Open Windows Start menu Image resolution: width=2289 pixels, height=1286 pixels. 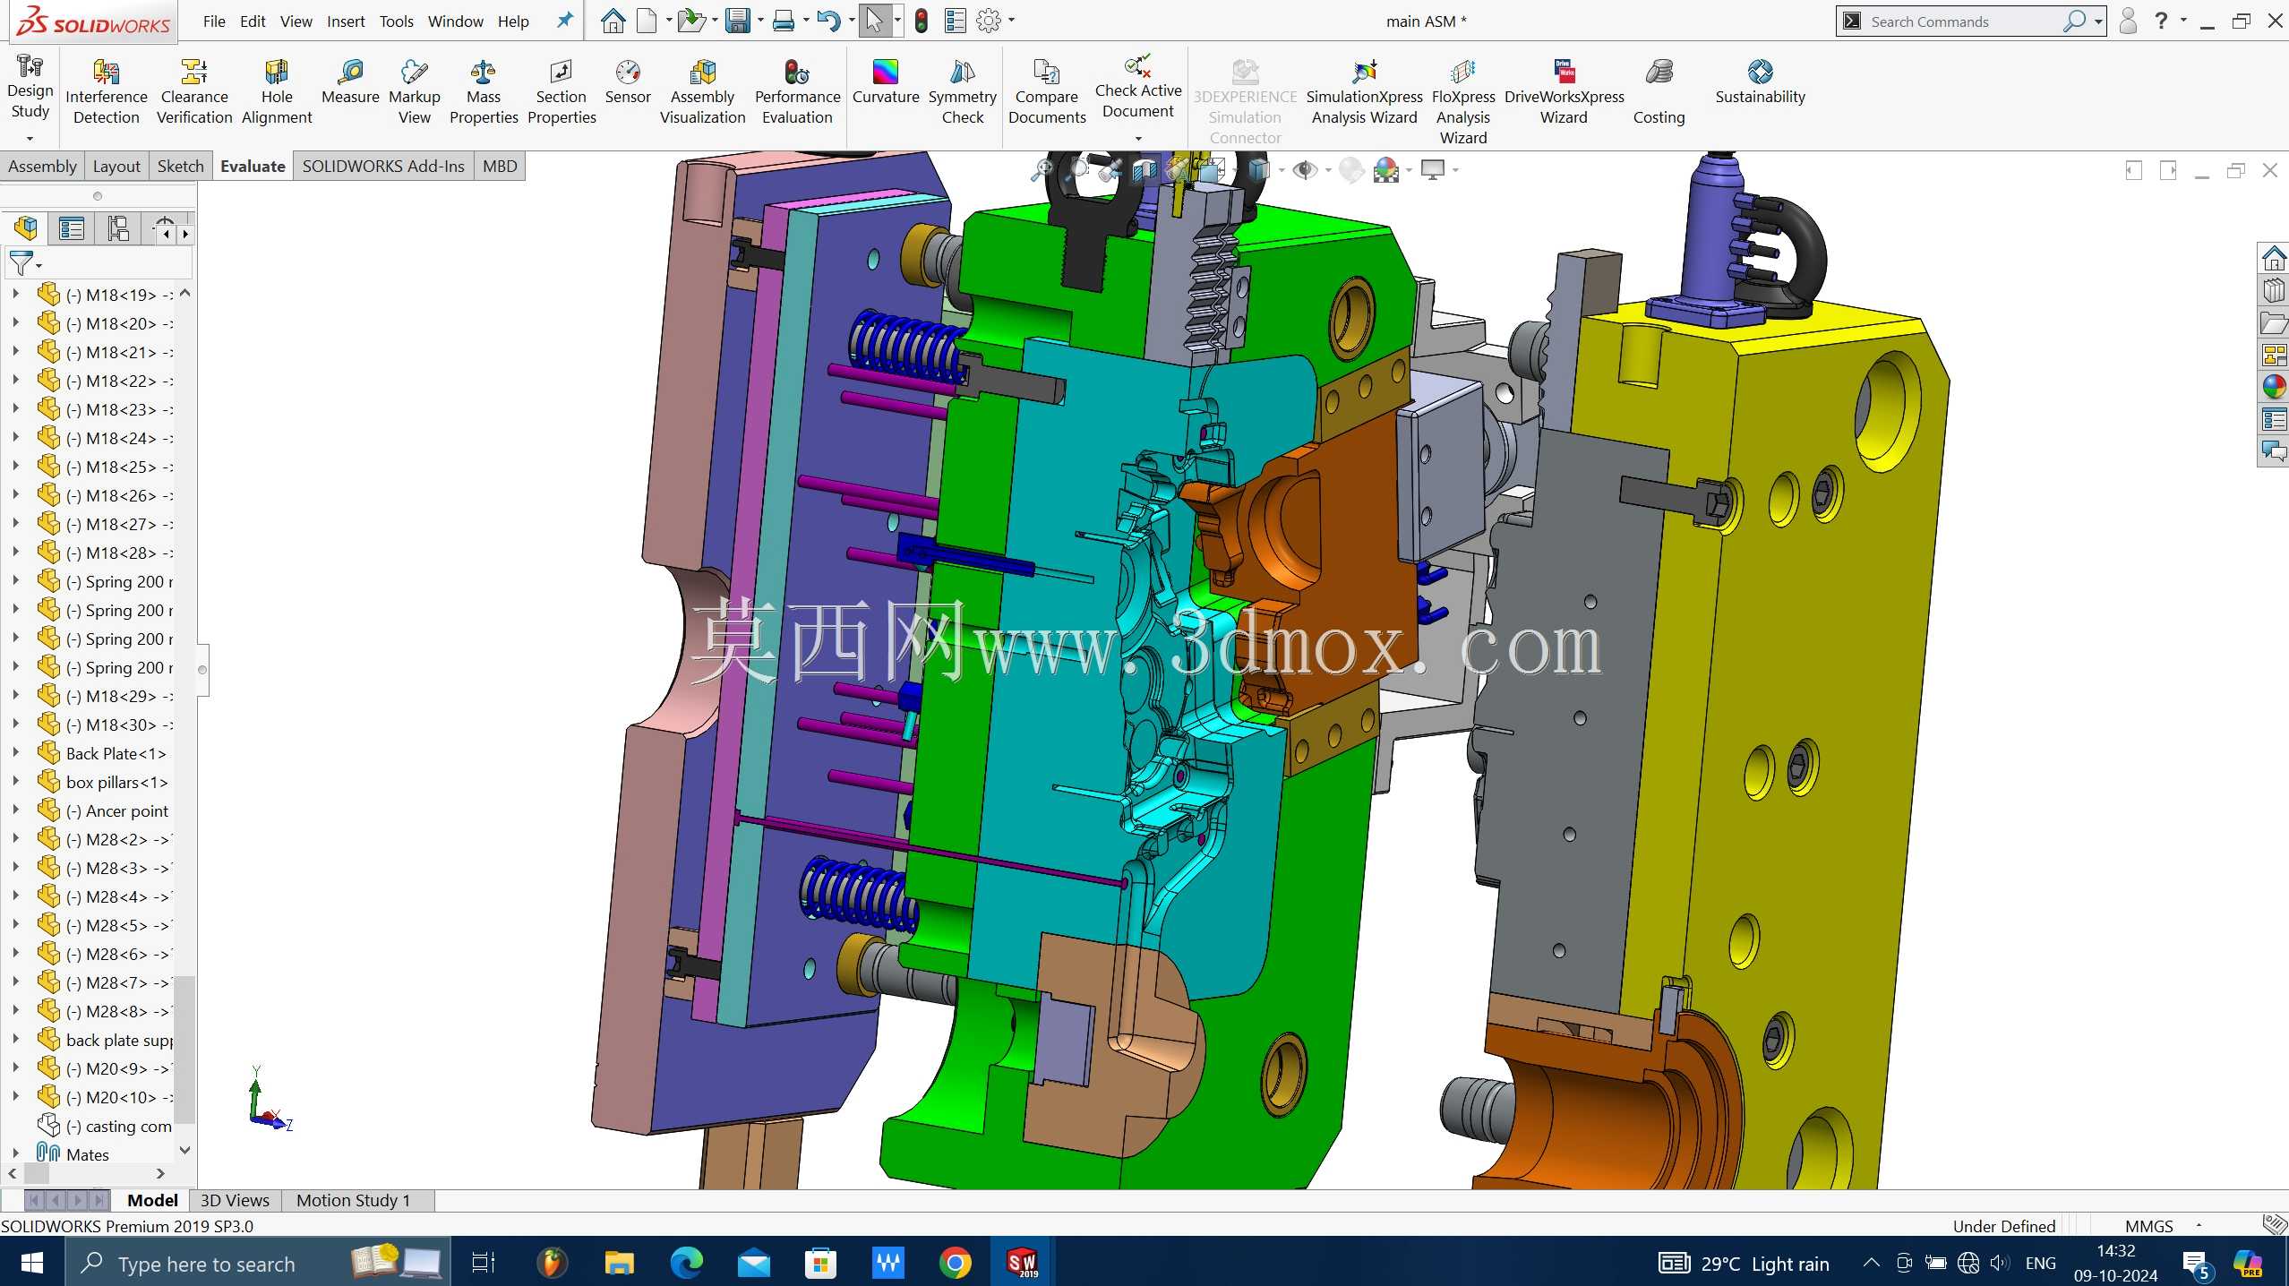pos(32,1263)
